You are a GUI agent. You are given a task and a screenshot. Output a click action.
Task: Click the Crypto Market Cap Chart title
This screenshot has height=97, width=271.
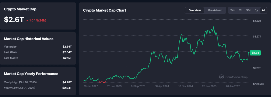click(105, 10)
